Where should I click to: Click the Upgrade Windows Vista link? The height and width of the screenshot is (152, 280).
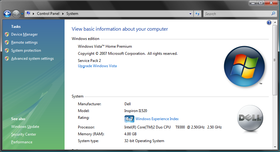(97, 66)
